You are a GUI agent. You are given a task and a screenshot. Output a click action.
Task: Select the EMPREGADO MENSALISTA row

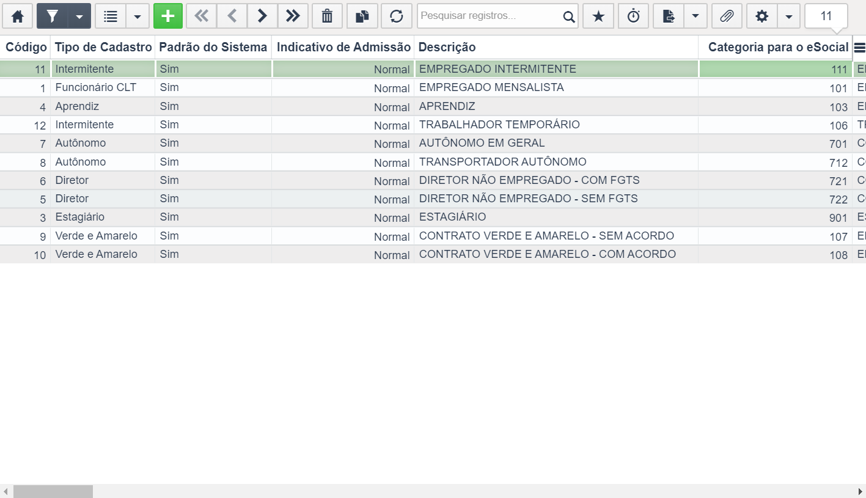pos(433,87)
